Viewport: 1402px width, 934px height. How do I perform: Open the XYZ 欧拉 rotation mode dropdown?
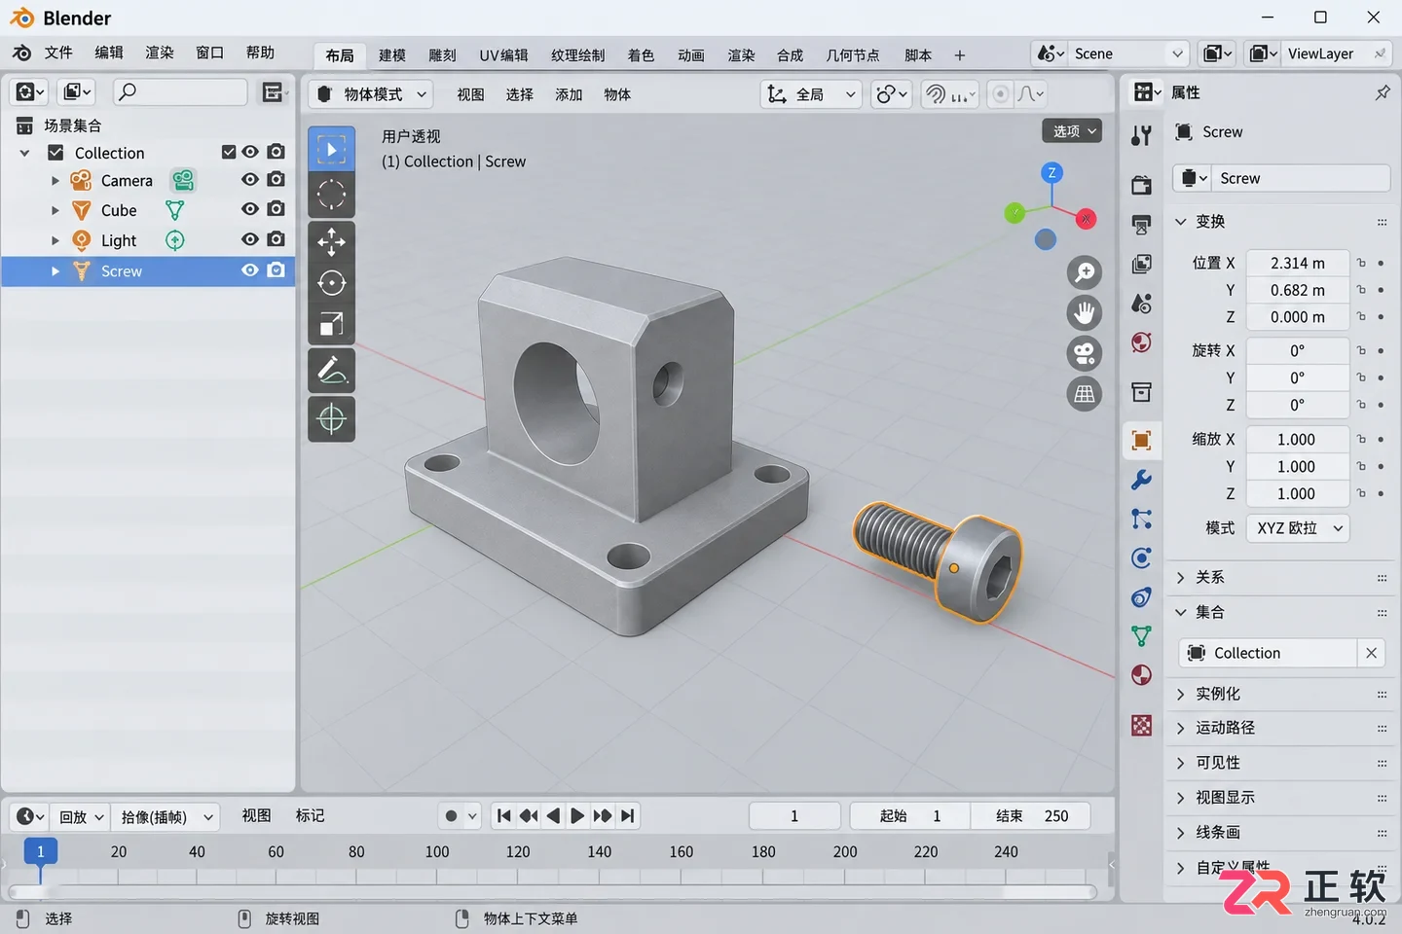[x=1298, y=528]
